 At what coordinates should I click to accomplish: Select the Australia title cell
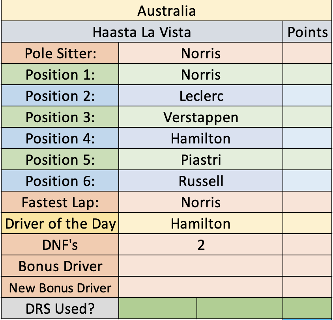(166, 10)
